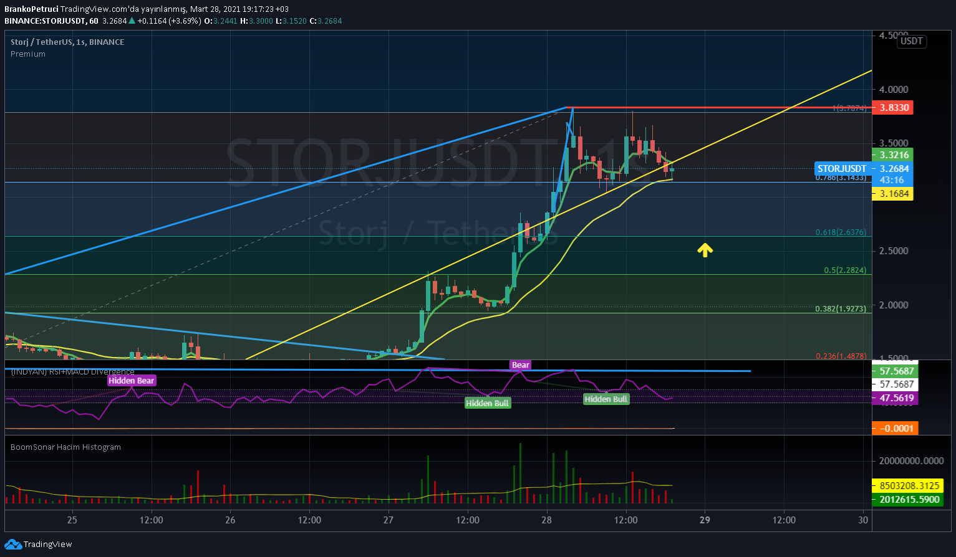The width and height of the screenshot is (956, 557).
Task: Click the right Hidden Bull divergence label
Action: coord(606,399)
